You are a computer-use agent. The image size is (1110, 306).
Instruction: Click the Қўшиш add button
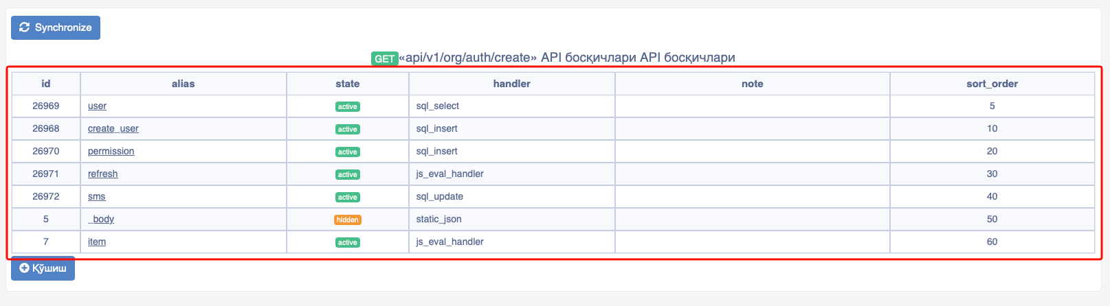43,268
